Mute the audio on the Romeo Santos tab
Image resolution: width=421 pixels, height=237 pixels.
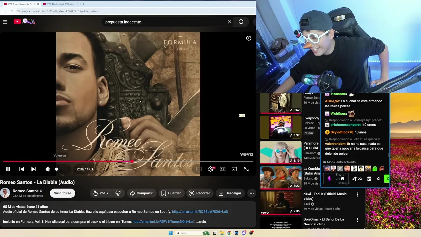(x=34, y=4)
